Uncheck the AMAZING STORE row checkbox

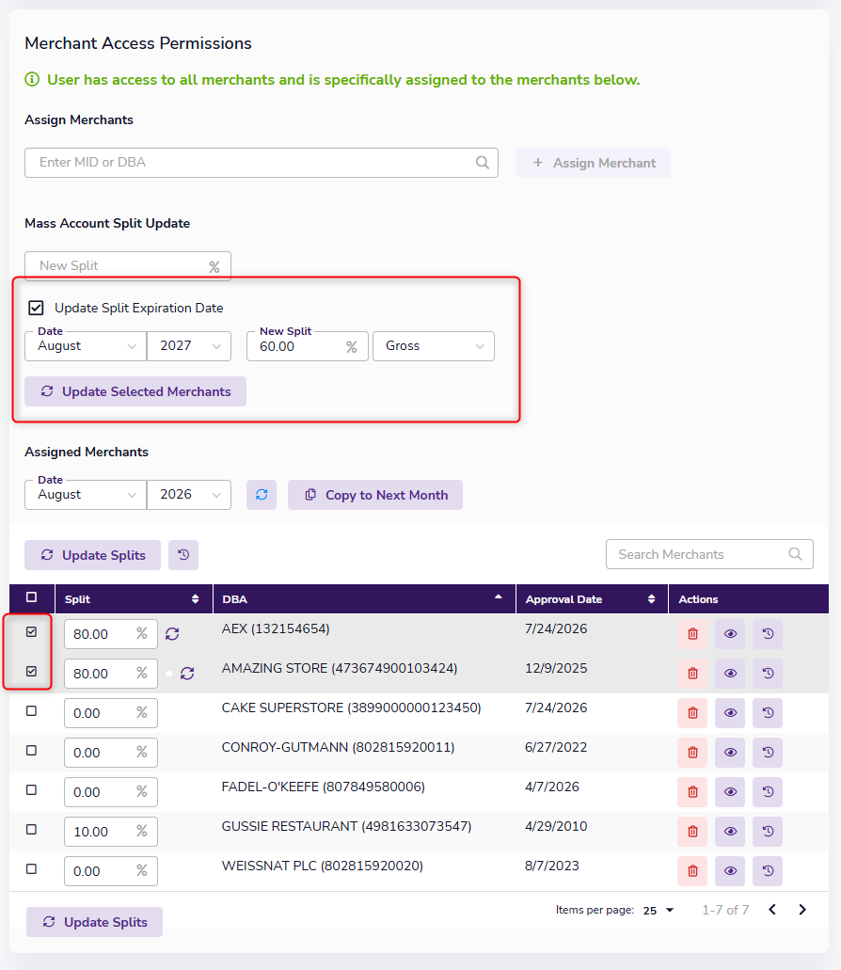(32, 672)
